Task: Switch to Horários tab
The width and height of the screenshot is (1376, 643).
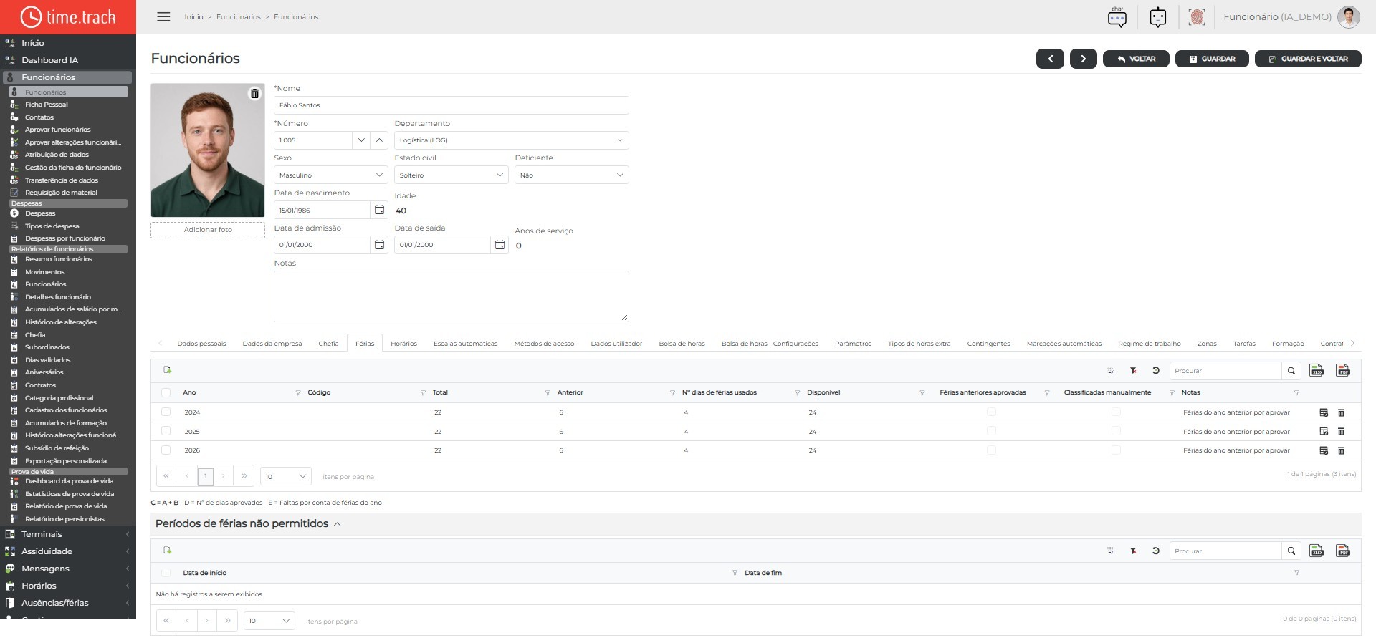Action: pos(403,344)
